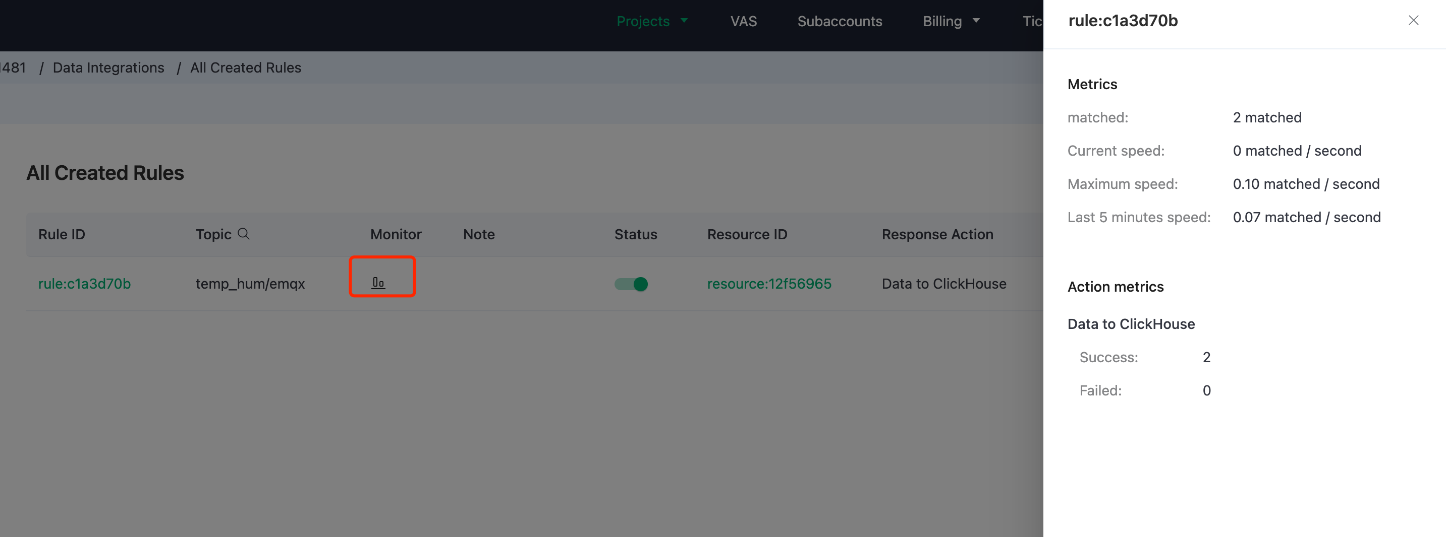The width and height of the screenshot is (1446, 537).
Task: Dismiss the rule:c1a3d70b panel via X icon
Action: click(x=1413, y=20)
